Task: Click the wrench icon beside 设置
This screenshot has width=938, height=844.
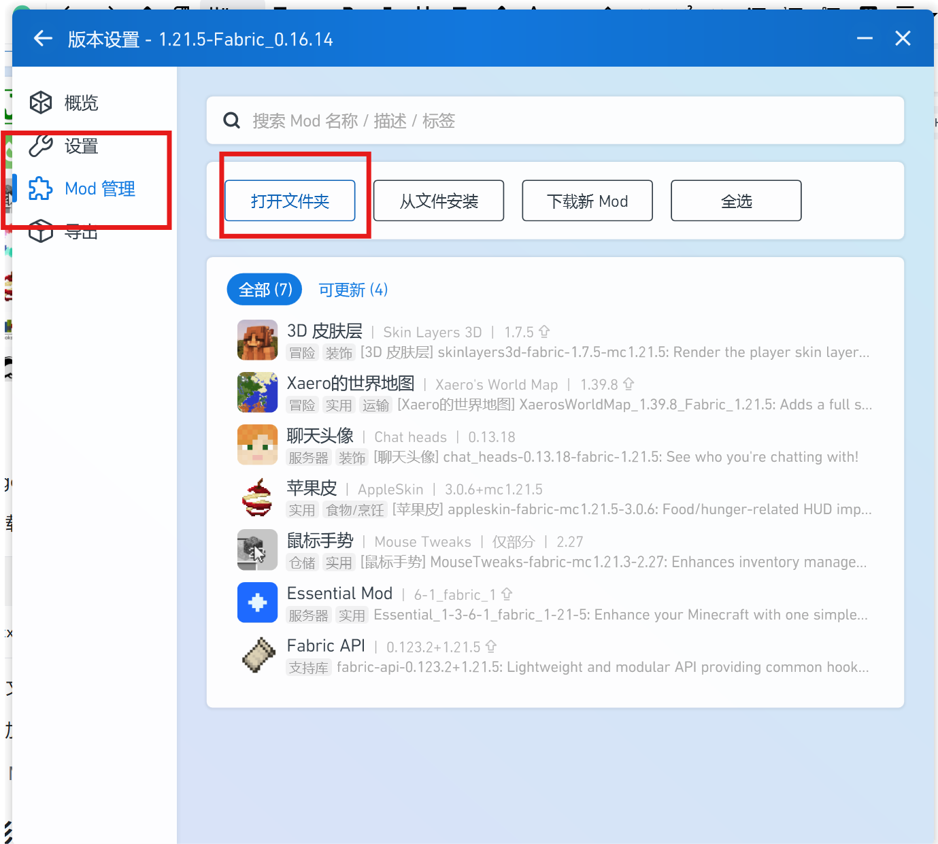Action: 41,146
